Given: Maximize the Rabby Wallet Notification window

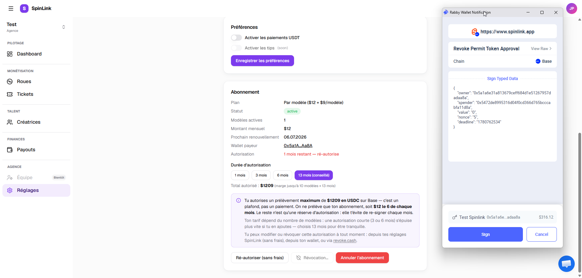Looking at the screenshot, I should click(542, 12).
